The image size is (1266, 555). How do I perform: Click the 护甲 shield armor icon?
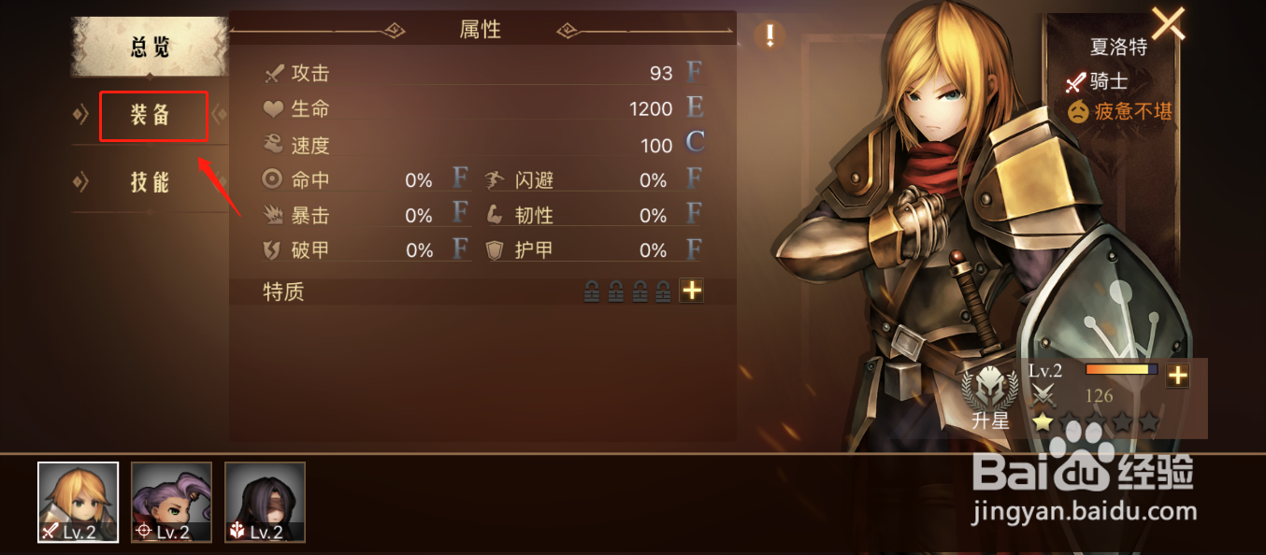click(x=496, y=250)
